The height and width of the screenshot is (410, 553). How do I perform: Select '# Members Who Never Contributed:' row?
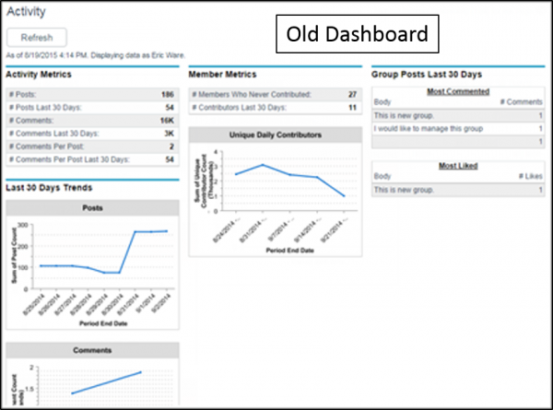(x=275, y=95)
